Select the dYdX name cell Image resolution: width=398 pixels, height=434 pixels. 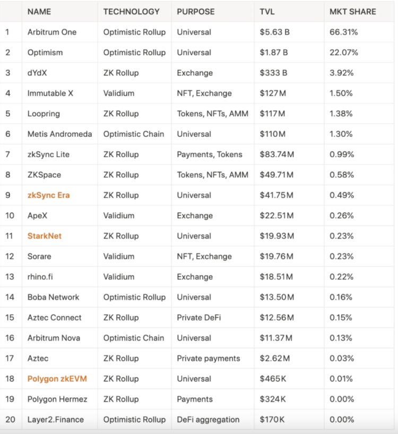tap(38, 73)
